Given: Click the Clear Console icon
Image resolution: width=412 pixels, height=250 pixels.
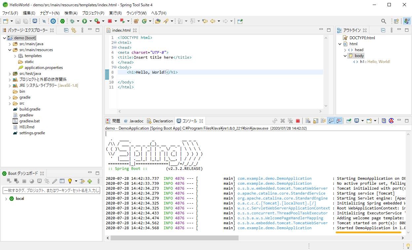Looking at the screenshot, I should pos(308,121).
